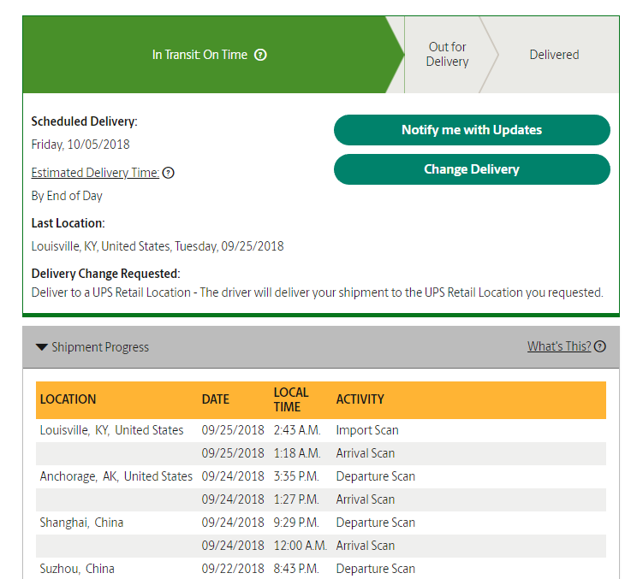Click the What's This help icon
The width and height of the screenshot is (625, 579).
(x=600, y=346)
